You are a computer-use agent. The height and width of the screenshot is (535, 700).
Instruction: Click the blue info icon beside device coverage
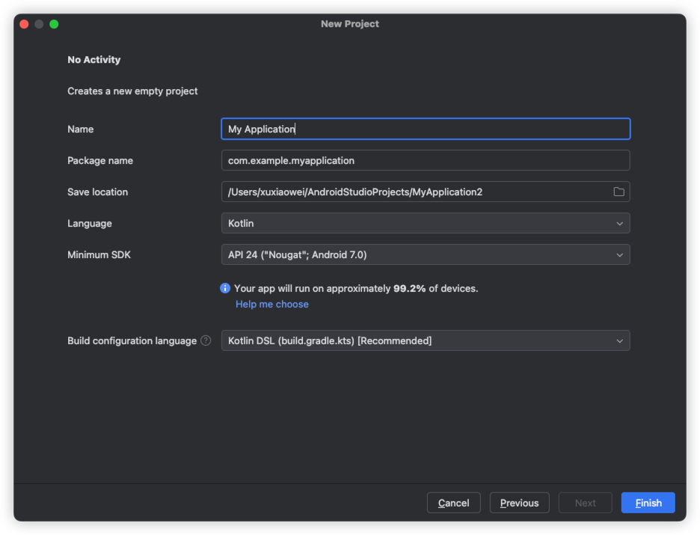(x=225, y=288)
